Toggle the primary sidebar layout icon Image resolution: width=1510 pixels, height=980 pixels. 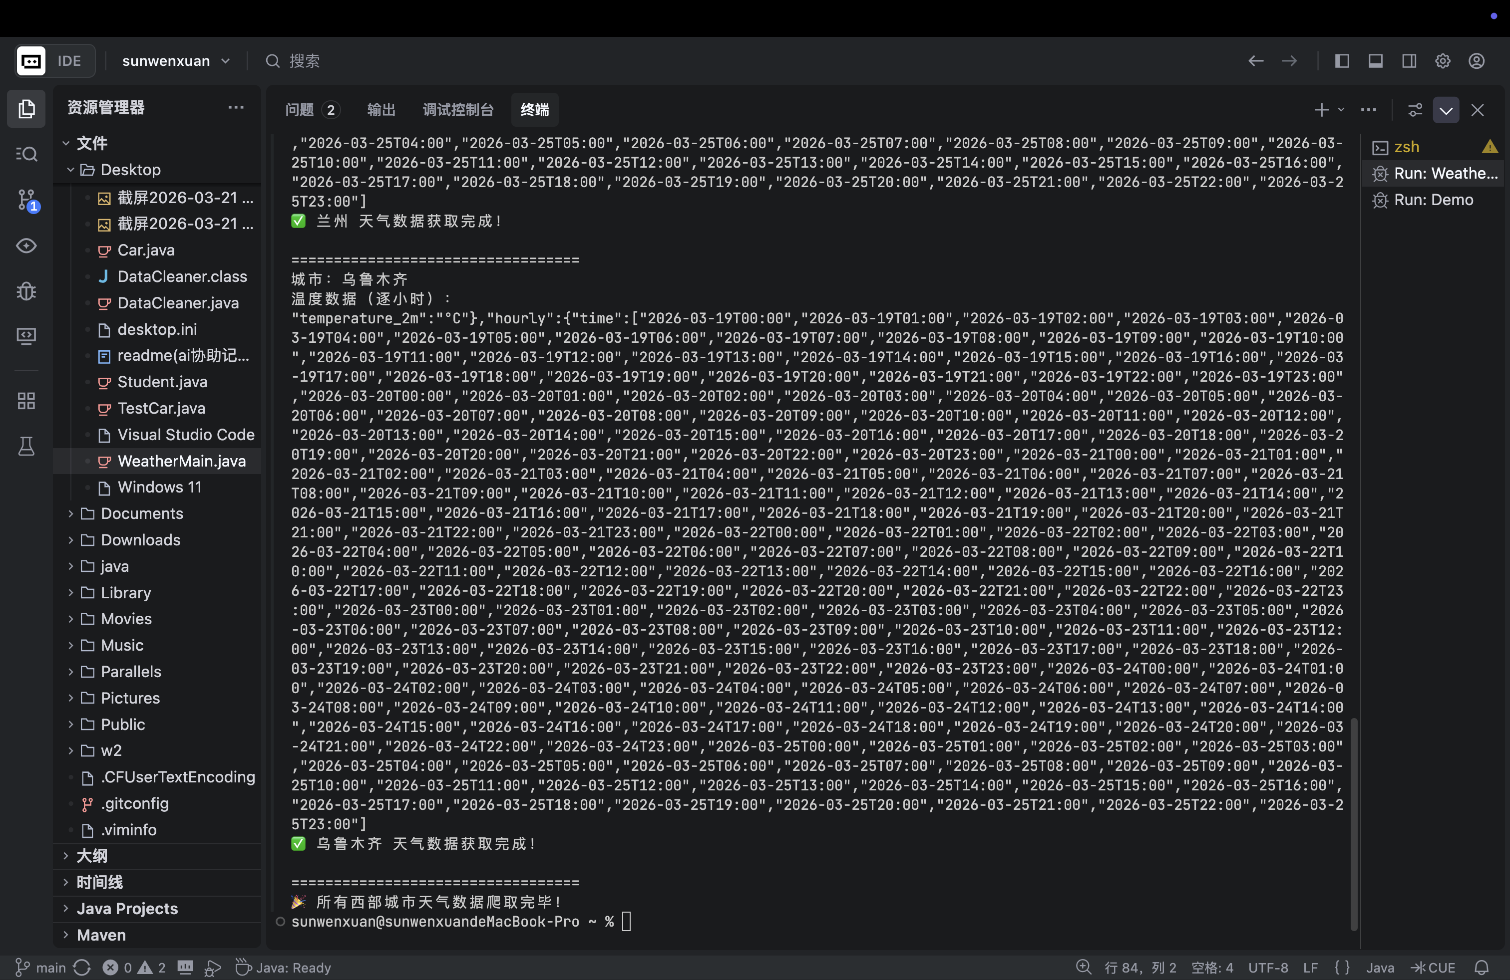coord(1342,61)
